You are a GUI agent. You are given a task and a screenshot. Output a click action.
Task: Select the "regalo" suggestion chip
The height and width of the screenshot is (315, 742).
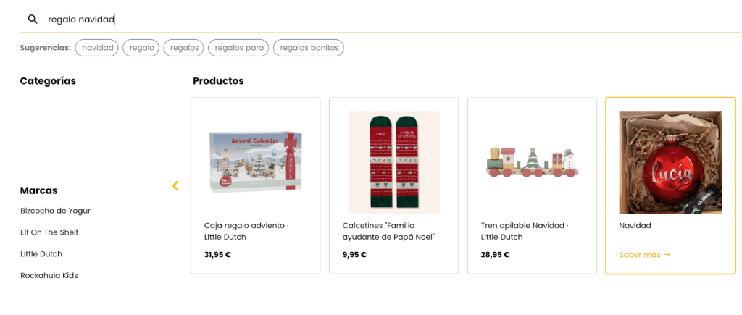coord(142,48)
